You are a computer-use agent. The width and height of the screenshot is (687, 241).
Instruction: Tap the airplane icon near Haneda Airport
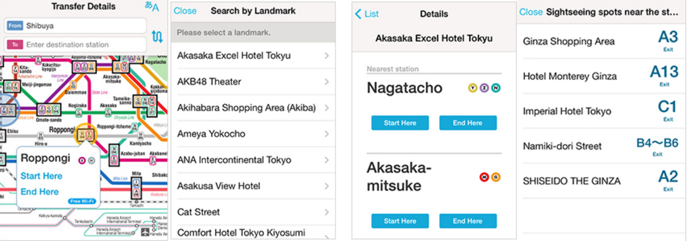(x=145, y=232)
